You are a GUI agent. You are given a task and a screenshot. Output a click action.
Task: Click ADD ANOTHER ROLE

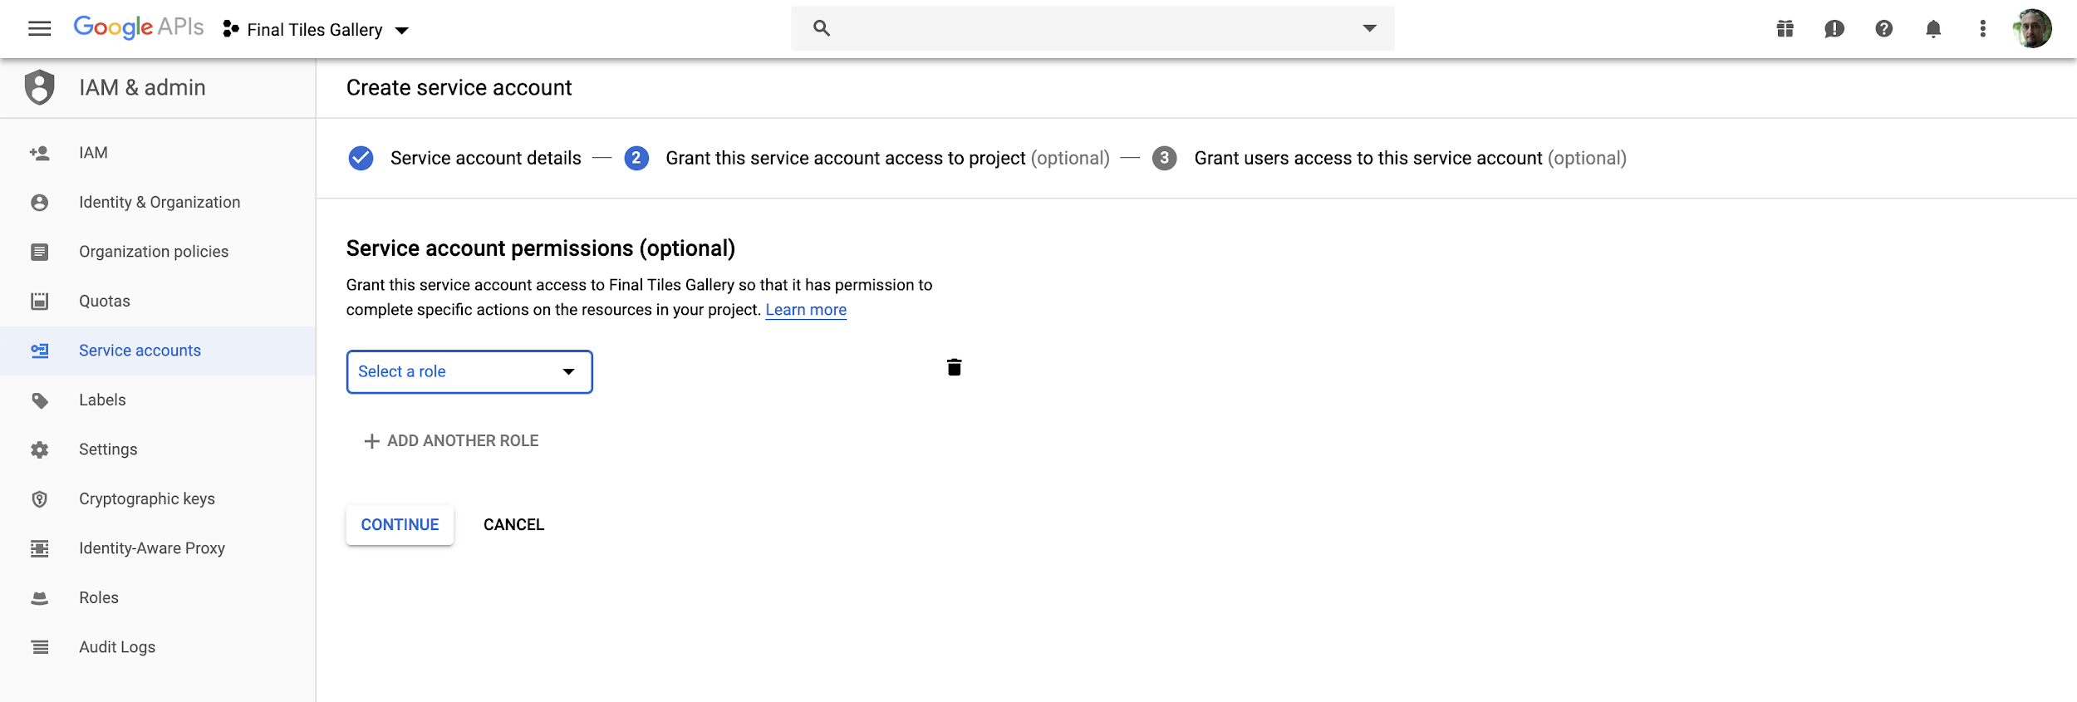(x=452, y=441)
